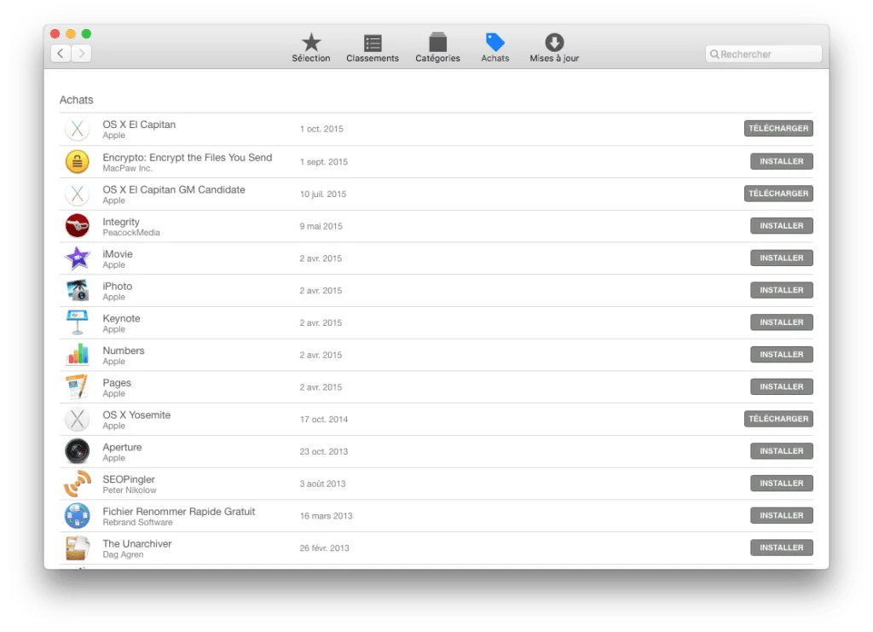The image size is (873, 632).
Task: Select the 'SEOPingler' title text
Action: pyautogui.click(x=129, y=479)
